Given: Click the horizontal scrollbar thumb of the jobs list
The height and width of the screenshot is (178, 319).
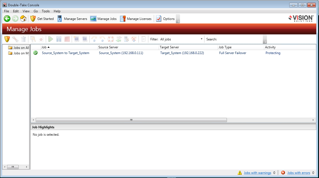Looking at the screenshot, I should pyautogui.click(x=131, y=120).
